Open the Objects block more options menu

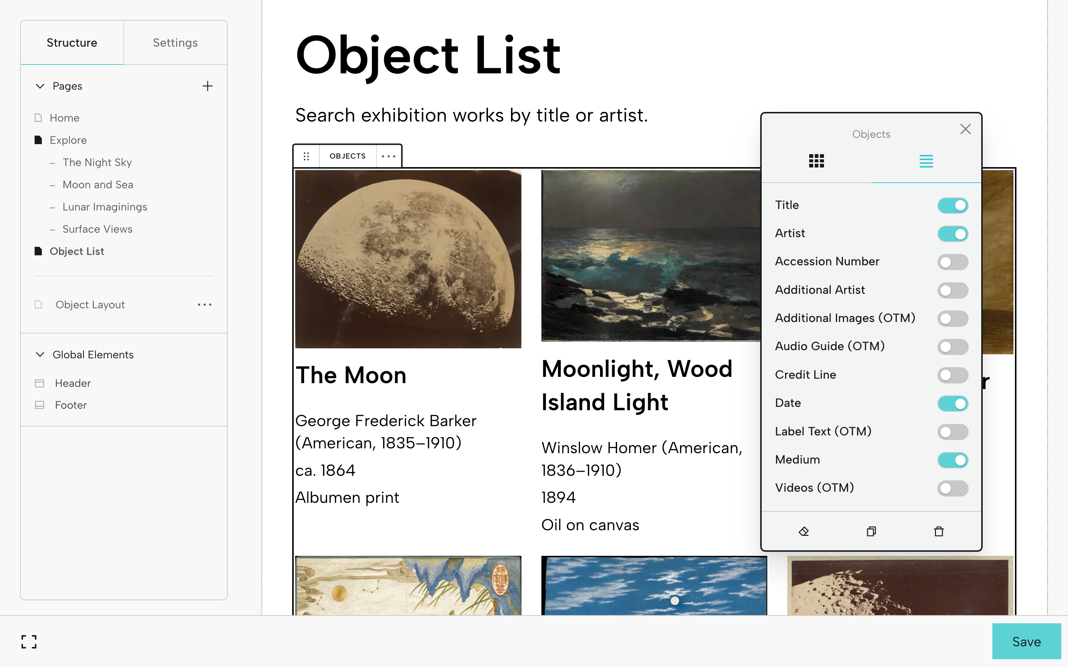(x=388, y=156)
